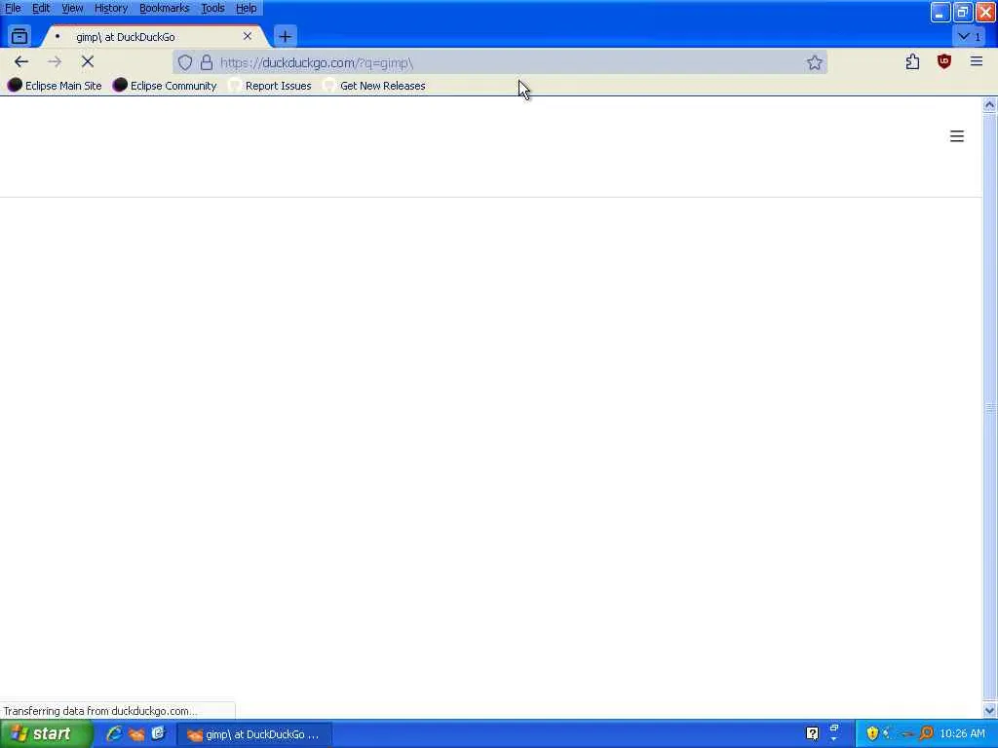Click the 10:26 AM taskbar clock
The width and height of the screenshot is (998, 748).
[x=962, y=734]
